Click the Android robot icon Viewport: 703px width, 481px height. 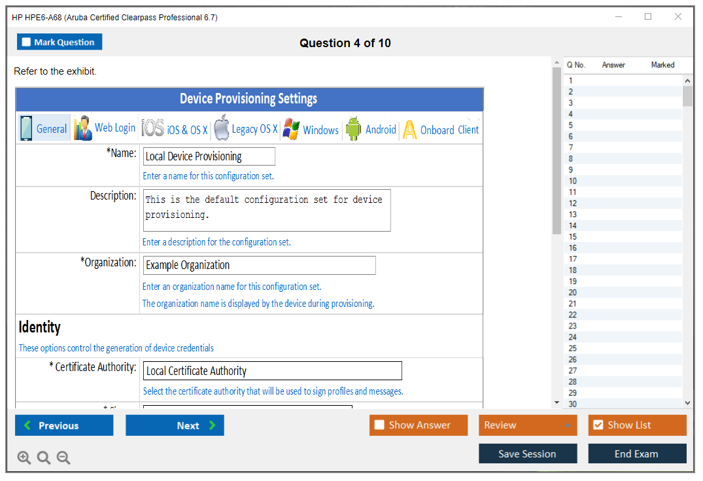tap(353, 130)
